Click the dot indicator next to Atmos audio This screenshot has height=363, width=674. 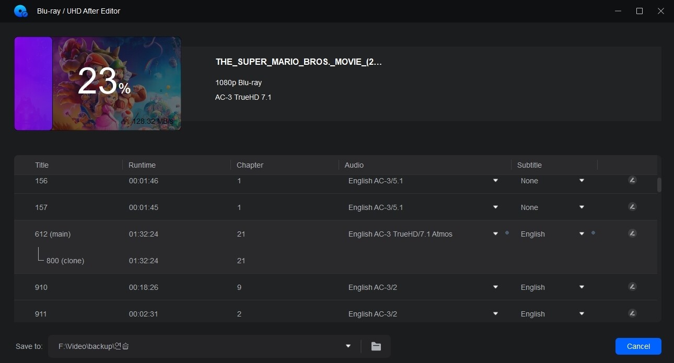pos(507,233)
